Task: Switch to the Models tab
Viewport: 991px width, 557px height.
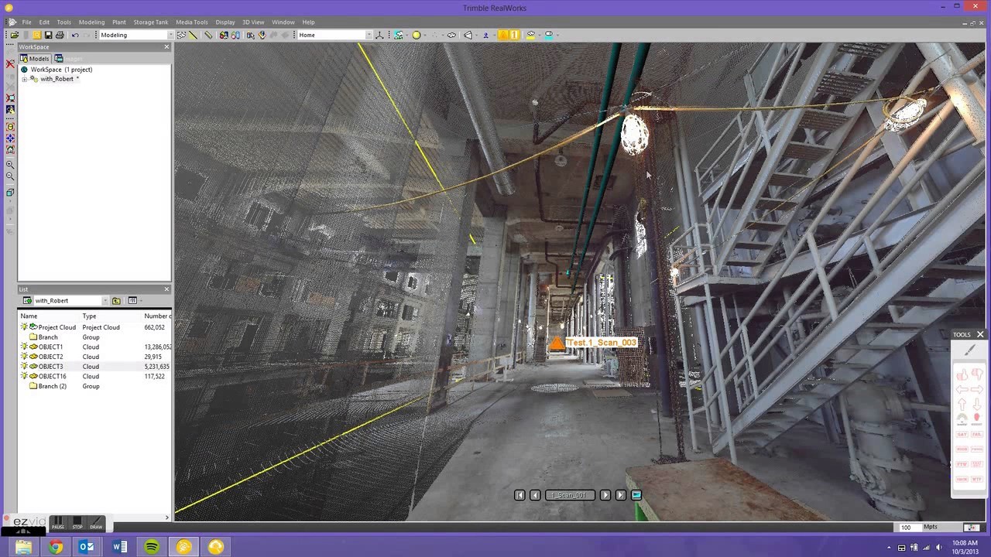Action: [35, 59]
